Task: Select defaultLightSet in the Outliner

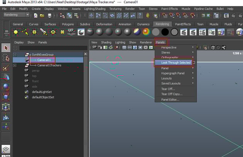Action: coord(42,92)
